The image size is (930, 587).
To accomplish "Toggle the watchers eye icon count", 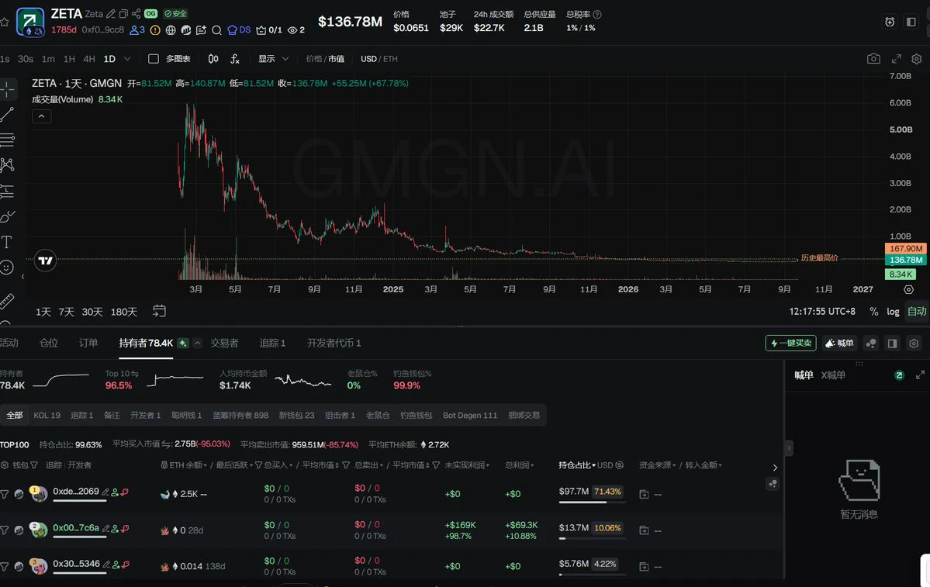I will pos(296,29).
